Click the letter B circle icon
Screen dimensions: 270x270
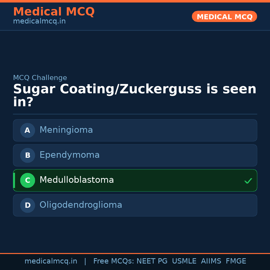pos(27,155)
